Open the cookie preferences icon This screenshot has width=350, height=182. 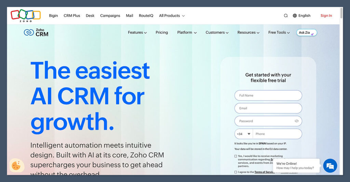[17, 165]
